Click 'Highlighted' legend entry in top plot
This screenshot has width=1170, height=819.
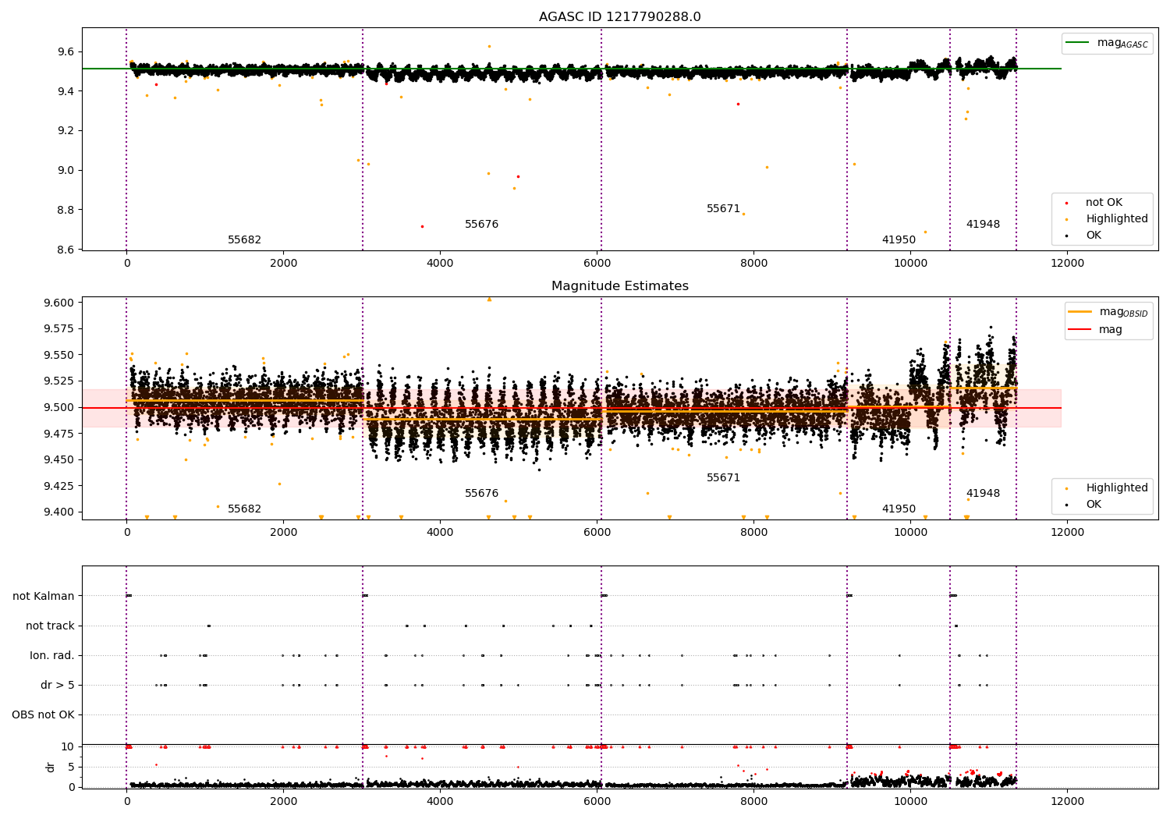(x=1106, y=219)
